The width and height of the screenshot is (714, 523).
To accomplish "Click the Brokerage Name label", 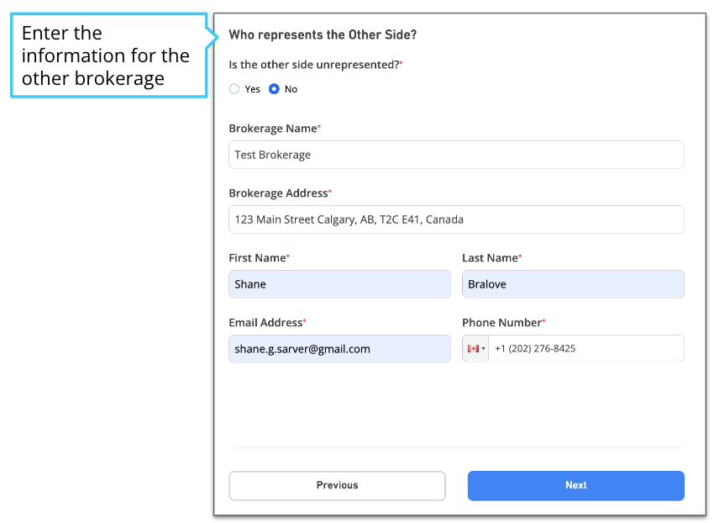I will point(275,129).
